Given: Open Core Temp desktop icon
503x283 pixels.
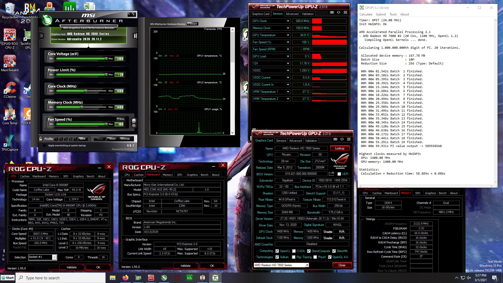Looking at the screenshot, I should (10, 116).
